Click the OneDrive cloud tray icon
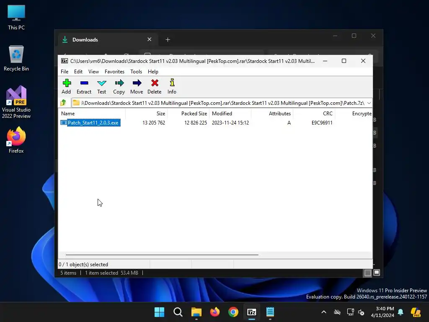 [337, 312]
